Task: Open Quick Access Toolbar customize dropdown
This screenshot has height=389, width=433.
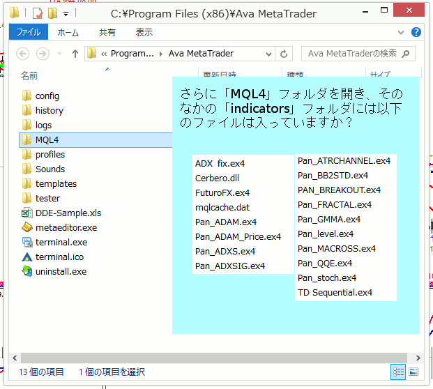Action: [66, 13]
